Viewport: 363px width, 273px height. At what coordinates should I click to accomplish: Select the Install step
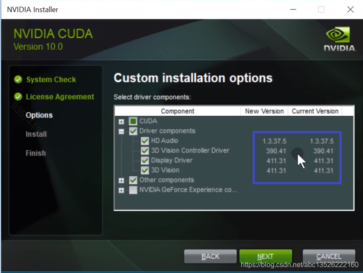tap(36, 134)
